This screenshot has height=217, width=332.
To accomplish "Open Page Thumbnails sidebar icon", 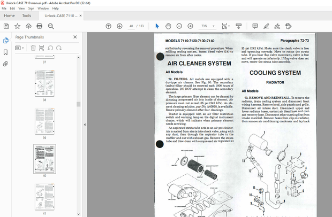I will (6, 41).
